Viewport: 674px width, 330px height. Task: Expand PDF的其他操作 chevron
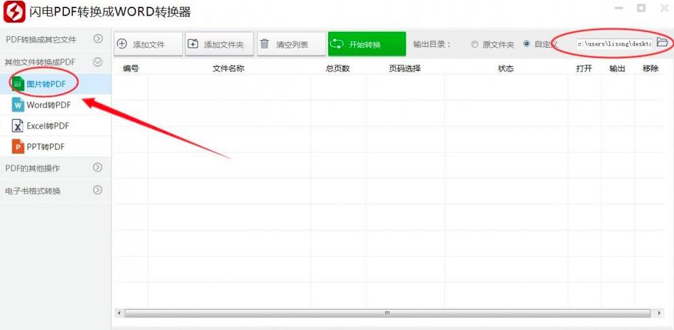tap(98, 168)
